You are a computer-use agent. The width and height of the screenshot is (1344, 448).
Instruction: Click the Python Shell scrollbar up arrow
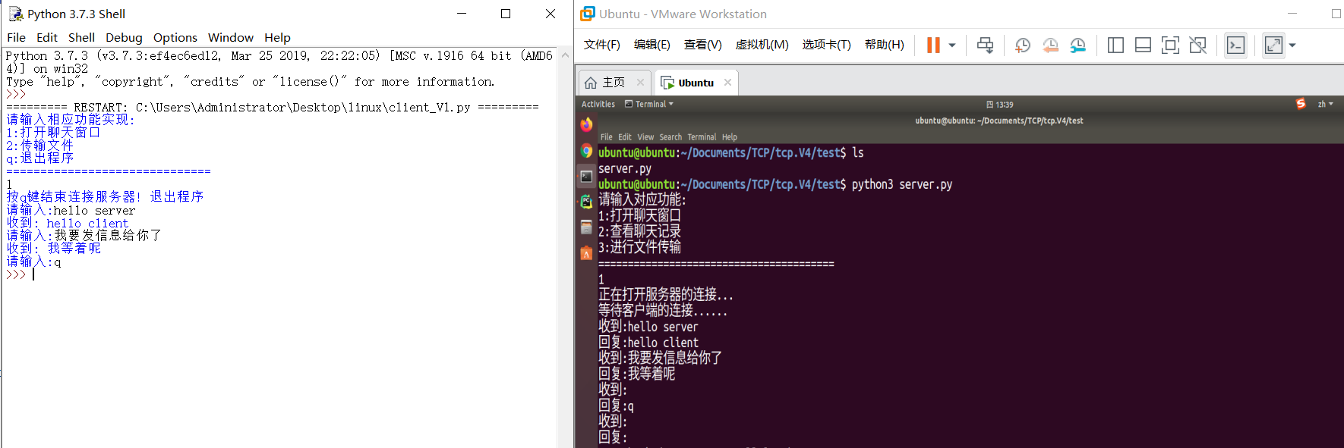[565, 55]
